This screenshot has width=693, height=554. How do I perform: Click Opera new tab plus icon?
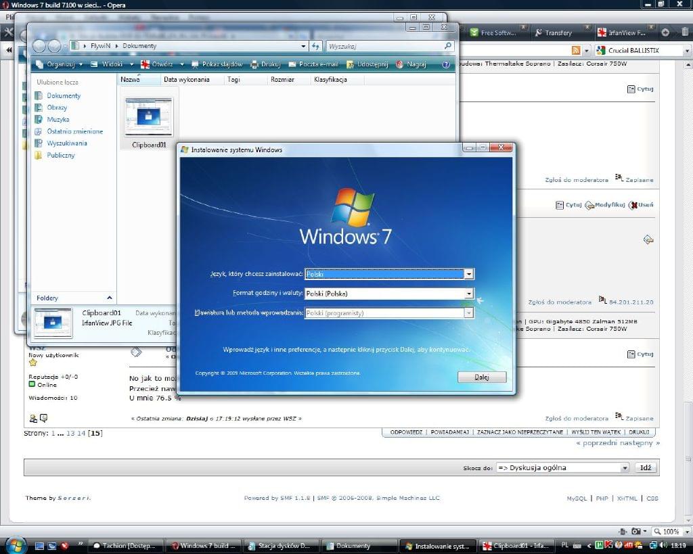tap(665, 32)
